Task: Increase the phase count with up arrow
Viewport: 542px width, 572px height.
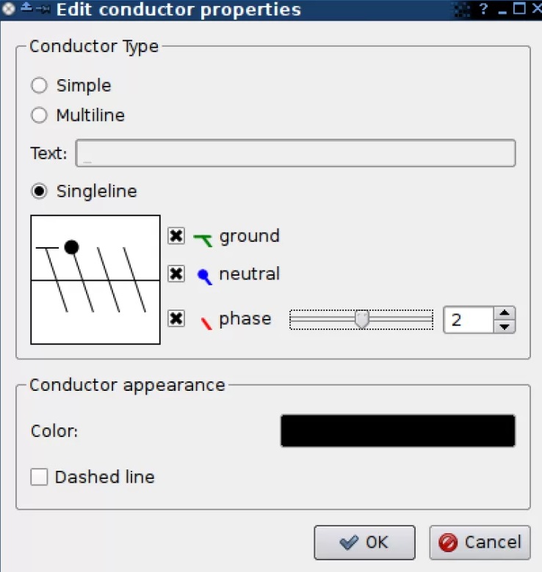Action: (x=504, y=313)
